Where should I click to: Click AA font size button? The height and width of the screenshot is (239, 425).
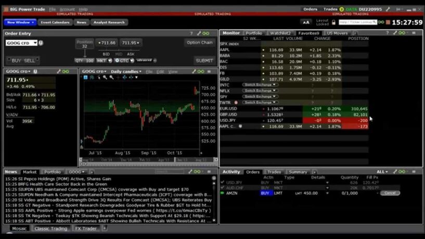pos(306,22)
